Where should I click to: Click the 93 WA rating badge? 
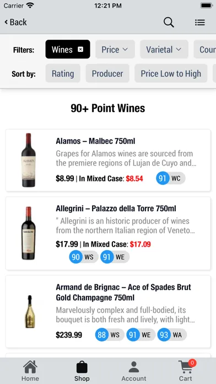pos(172,335)
